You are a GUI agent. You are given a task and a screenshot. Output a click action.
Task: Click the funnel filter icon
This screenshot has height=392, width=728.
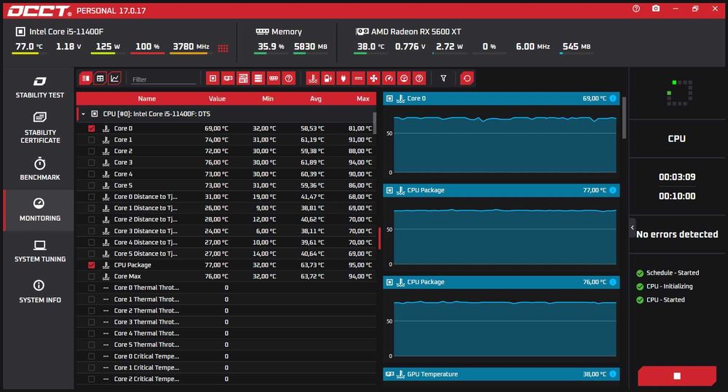tap(443, 79)
